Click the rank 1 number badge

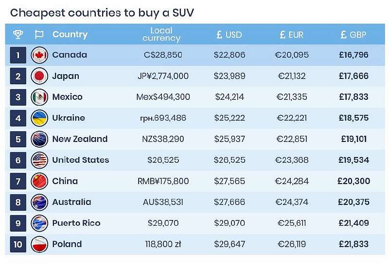[18, 55]
